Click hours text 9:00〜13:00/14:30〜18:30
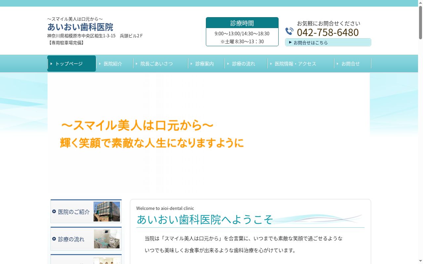 pos(242,34)
